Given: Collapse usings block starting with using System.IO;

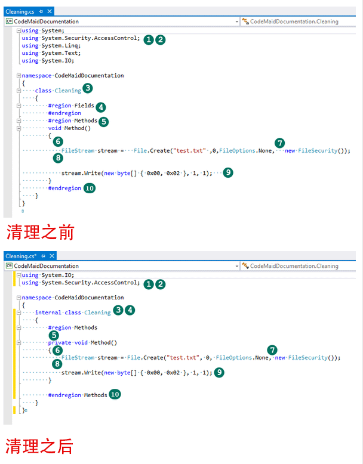Looking at the screenshot, I should (x=19, y=275).
